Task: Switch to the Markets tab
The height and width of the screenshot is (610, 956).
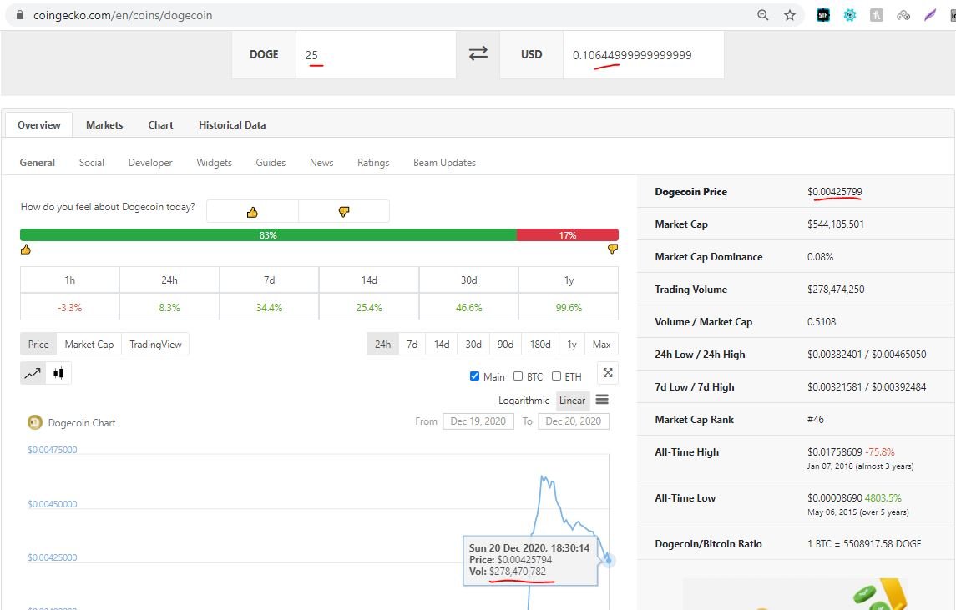Action: tap(104, 125)
